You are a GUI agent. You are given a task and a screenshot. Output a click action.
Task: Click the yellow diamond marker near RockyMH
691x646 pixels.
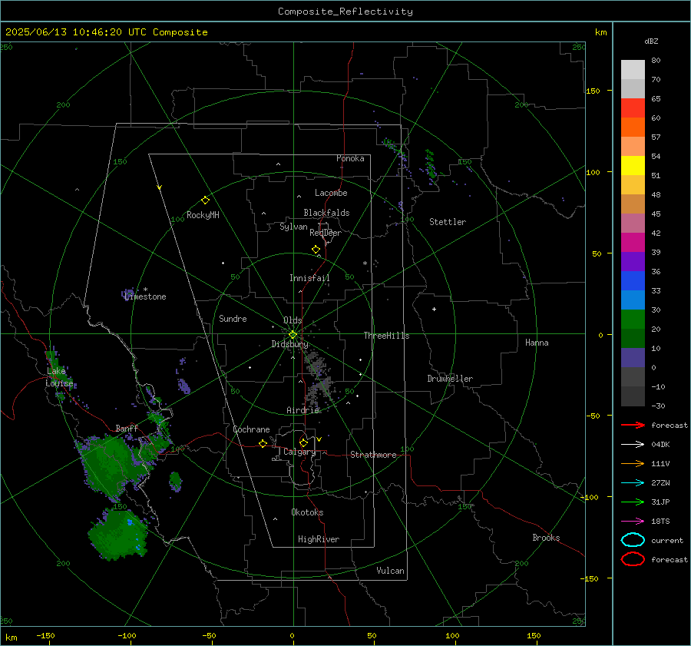205,200
